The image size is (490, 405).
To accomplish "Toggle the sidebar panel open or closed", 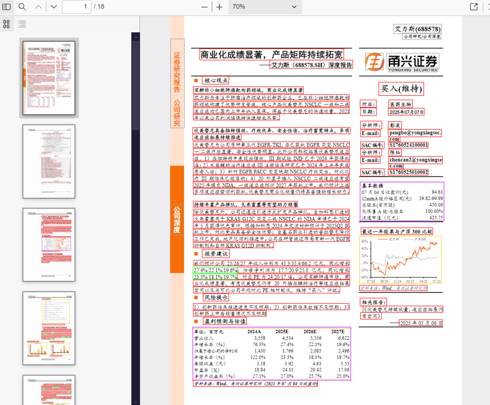I will pos(7,7).
